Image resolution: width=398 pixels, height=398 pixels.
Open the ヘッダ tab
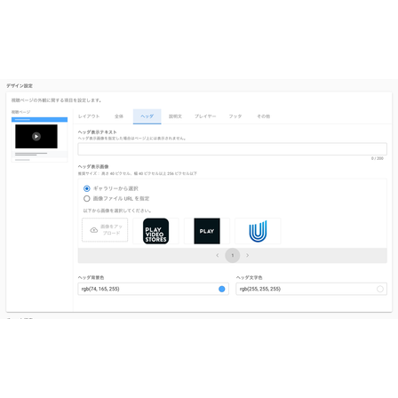click(x=147, y=116)
